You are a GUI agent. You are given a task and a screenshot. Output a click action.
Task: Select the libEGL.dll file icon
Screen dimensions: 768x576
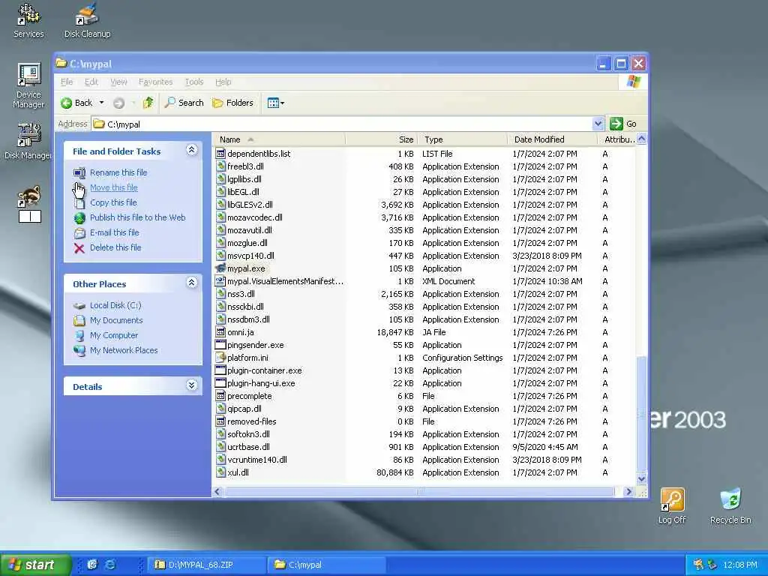tap(220, 192)
